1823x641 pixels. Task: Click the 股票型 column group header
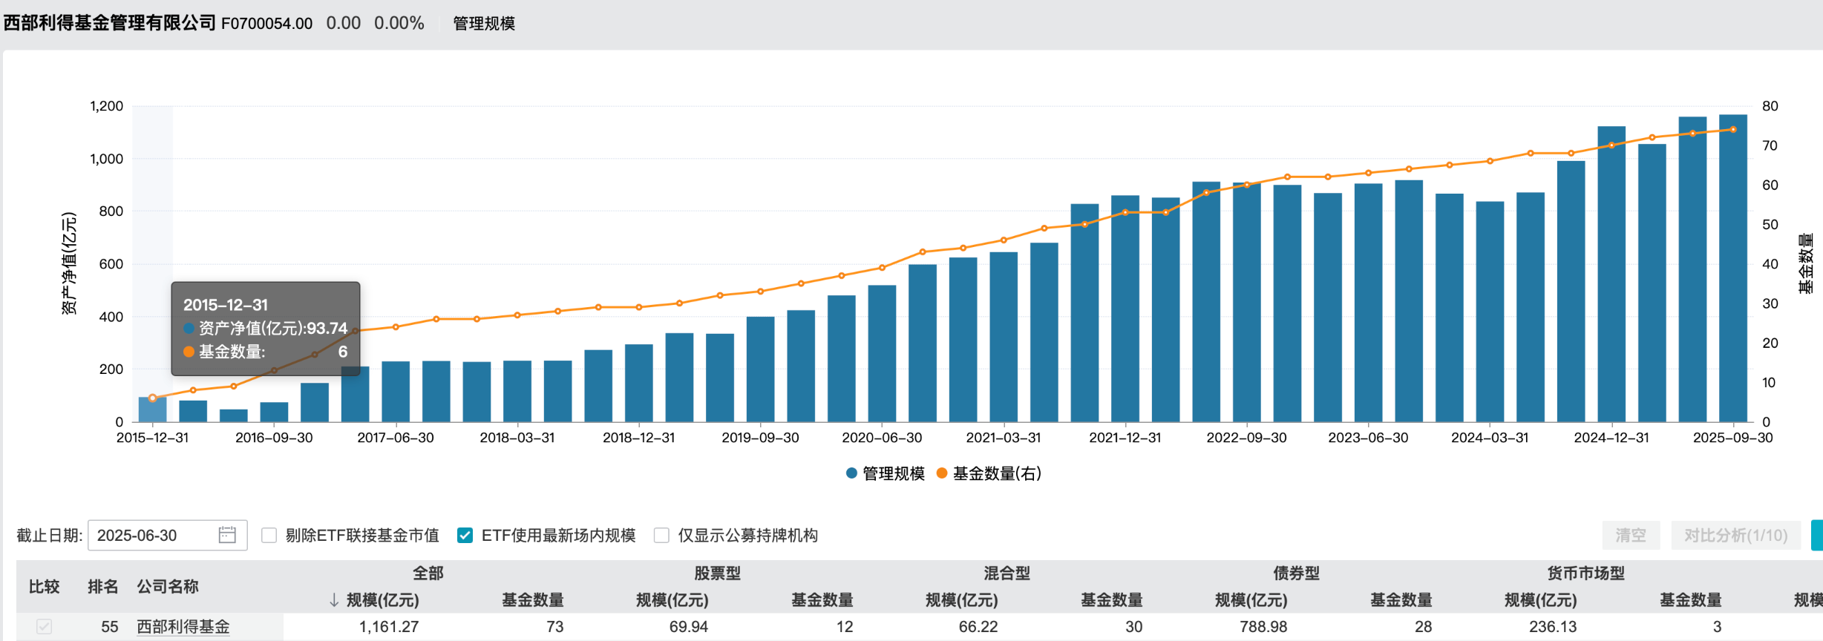tap(717, 573)
